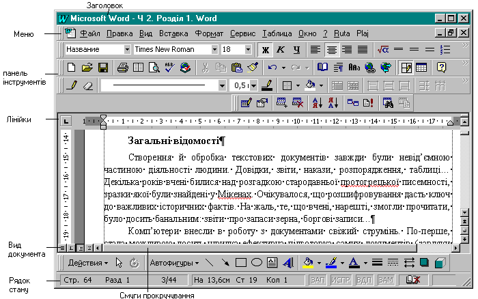Cut selection with the scissors icon

point(206,68)
